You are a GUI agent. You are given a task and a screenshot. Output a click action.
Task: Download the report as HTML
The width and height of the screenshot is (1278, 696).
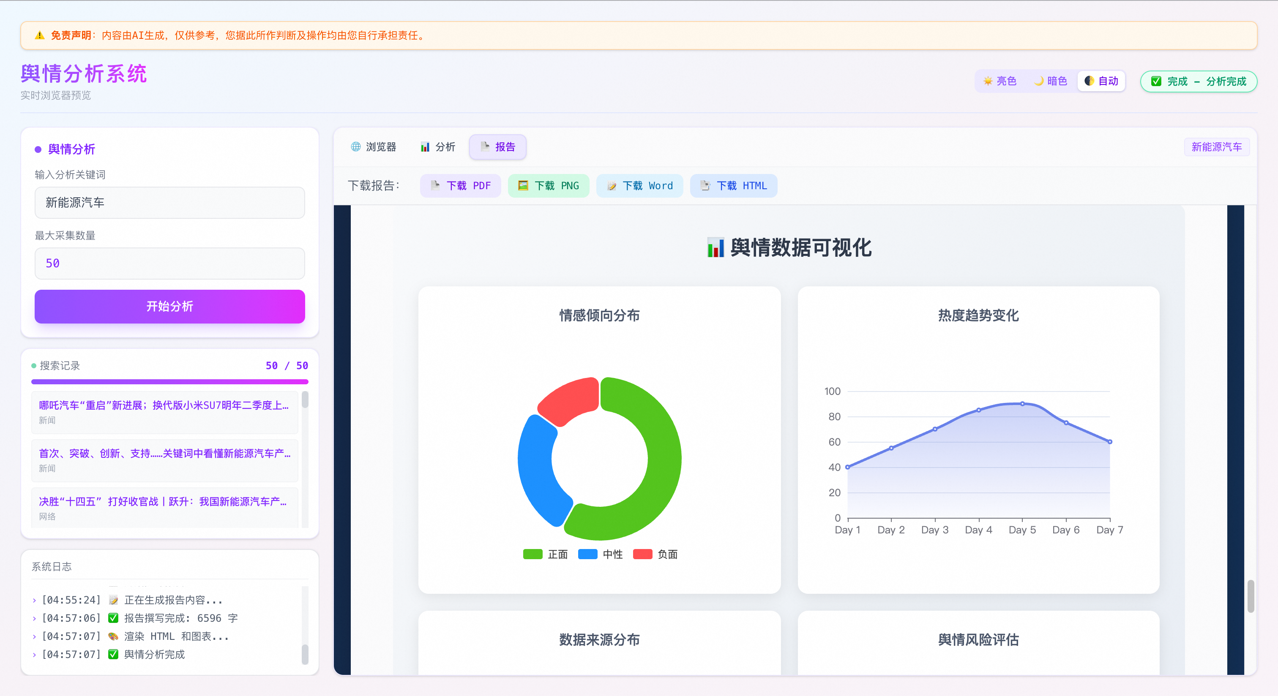734,186
